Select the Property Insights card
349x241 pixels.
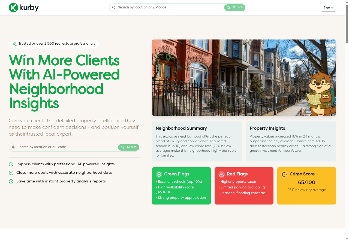click(x=291, y=142)
